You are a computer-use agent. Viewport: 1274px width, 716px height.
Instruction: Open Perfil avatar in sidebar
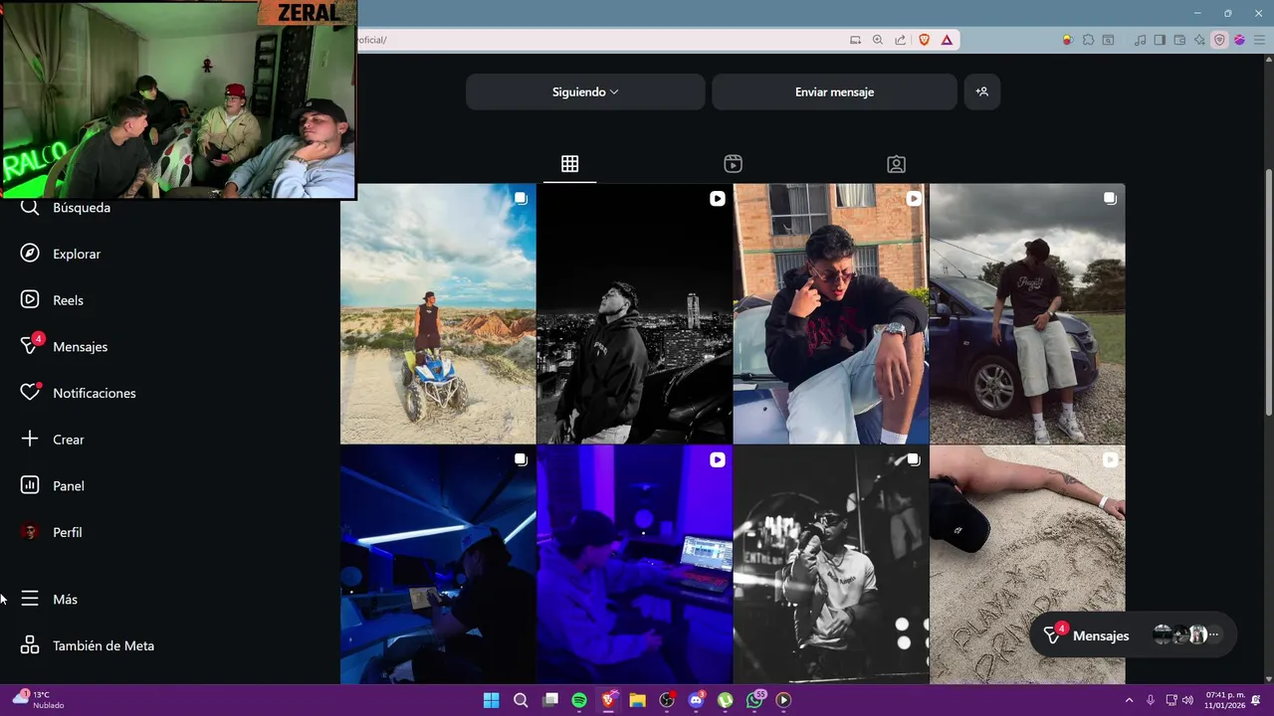click(30, 532)
